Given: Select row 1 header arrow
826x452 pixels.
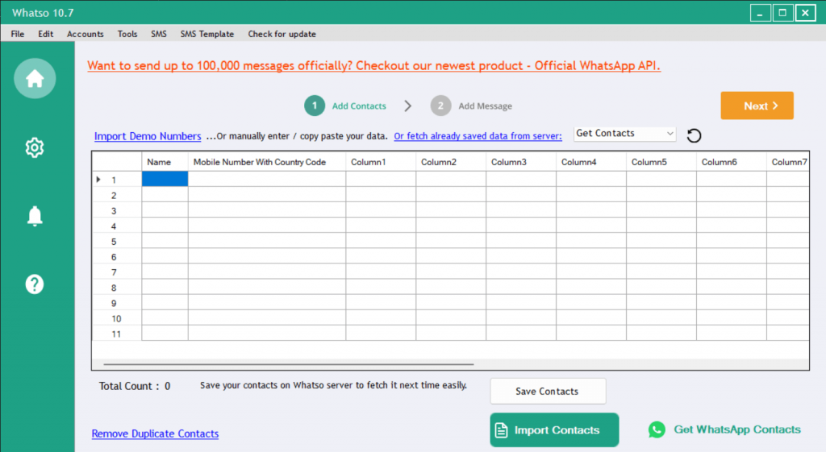Looking at the screenshot, I should point(98,180).
